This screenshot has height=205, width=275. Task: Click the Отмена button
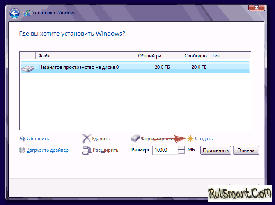click(x=246, y=150)
